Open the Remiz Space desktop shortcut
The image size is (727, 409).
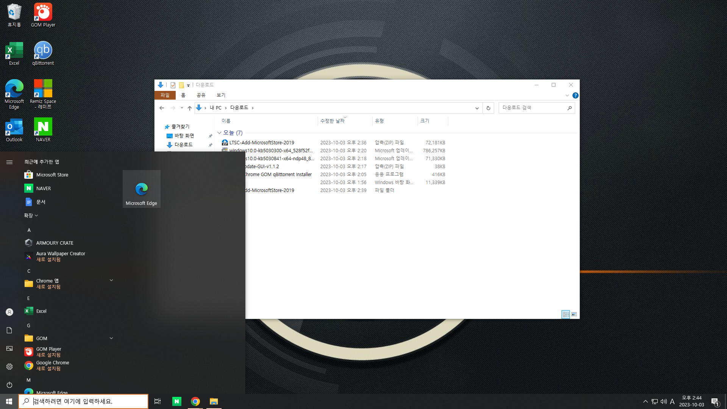click(x=43, y=94)
